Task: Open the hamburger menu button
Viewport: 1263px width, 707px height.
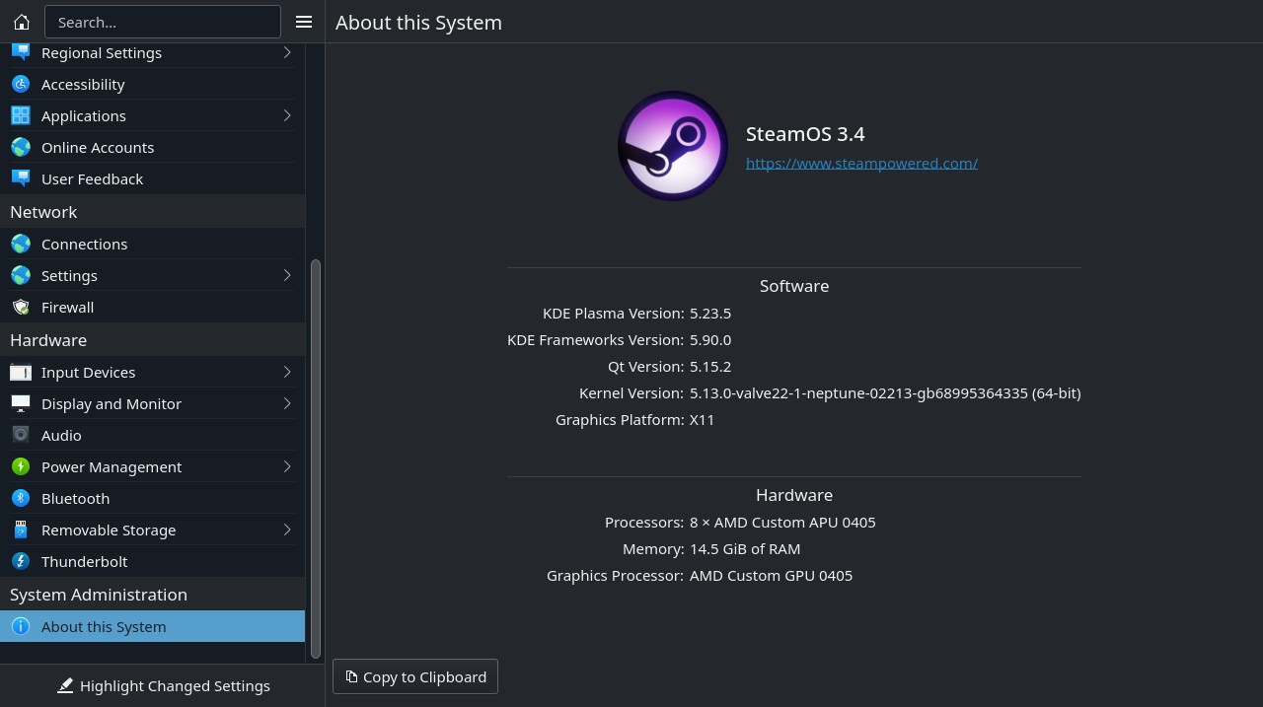Action: point(304,22)
